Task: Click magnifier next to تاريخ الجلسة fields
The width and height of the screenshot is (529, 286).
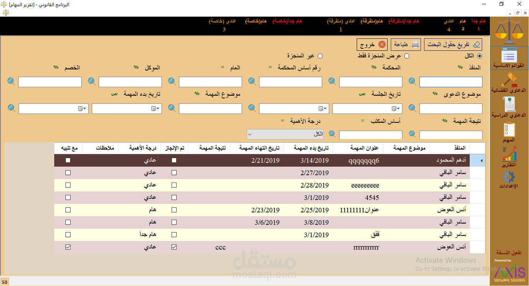Action: coord(252,108)
